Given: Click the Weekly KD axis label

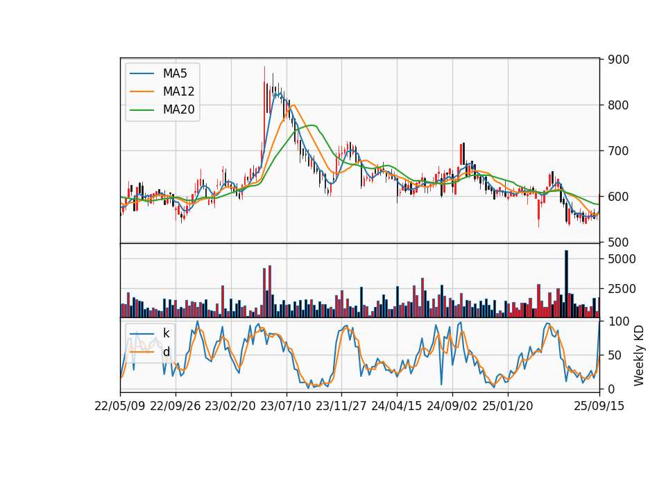Looking at the screenshot, I should pyautogui.click(x=639, y=355).
